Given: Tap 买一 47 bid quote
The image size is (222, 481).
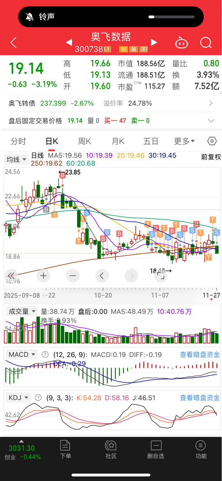Looking at the screenshot, I should coord(115,121).
